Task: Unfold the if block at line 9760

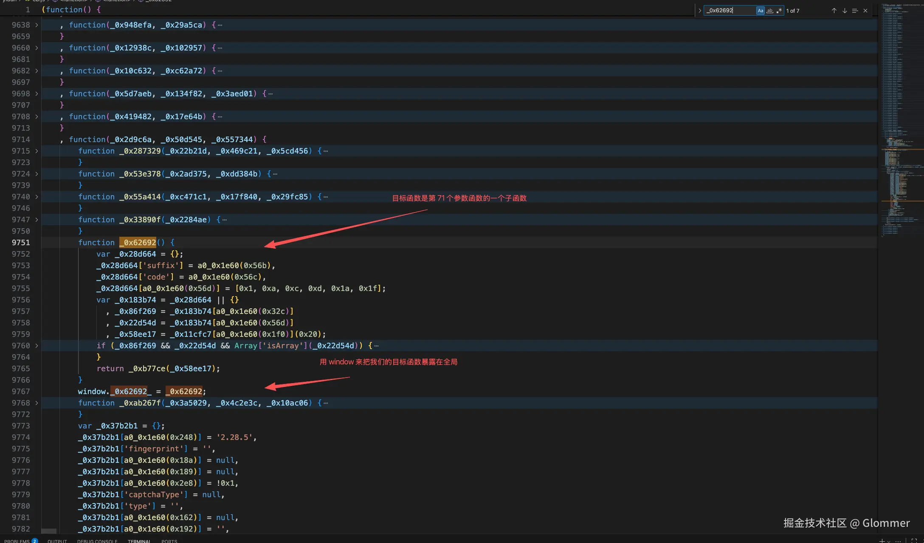Action: [37, 346]
